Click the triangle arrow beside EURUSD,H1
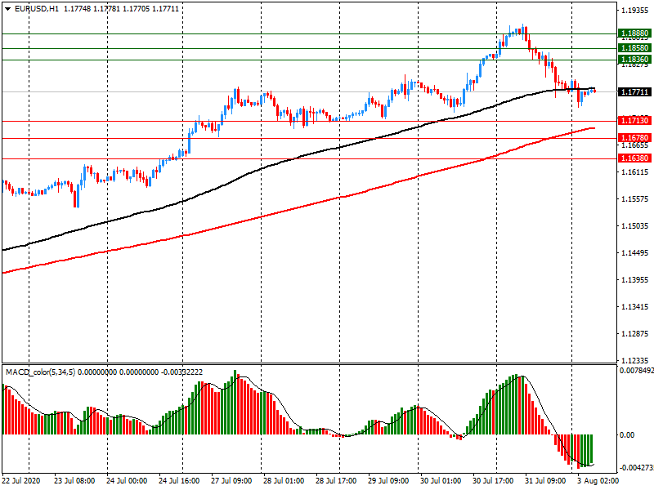Viewport: 654px width, 490px height. tap(8, 9)
